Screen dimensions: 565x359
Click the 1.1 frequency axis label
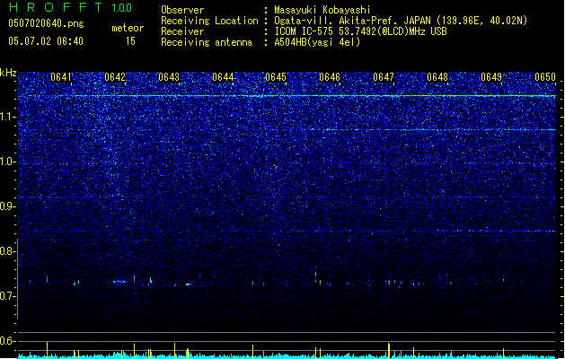(8, 117)
